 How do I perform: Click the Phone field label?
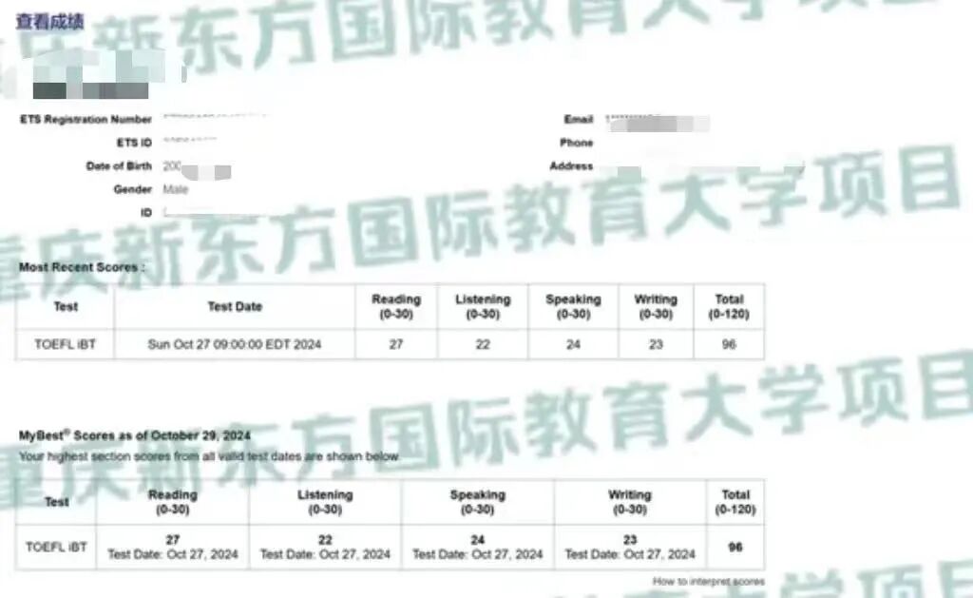coord(576,143)
